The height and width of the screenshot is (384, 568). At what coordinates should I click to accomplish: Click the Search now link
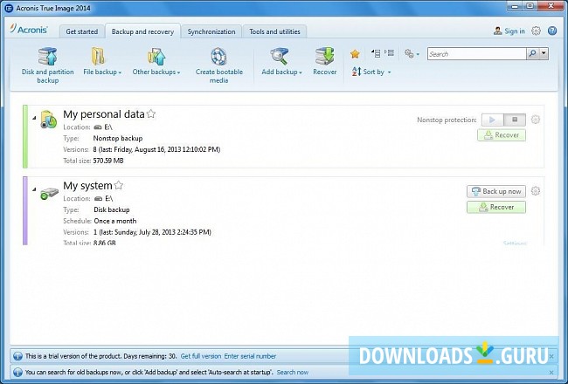point(293,372)
